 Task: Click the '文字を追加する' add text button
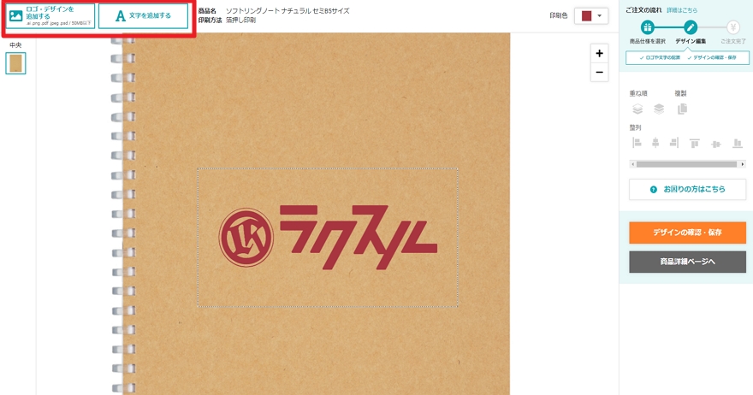(143, 16)
